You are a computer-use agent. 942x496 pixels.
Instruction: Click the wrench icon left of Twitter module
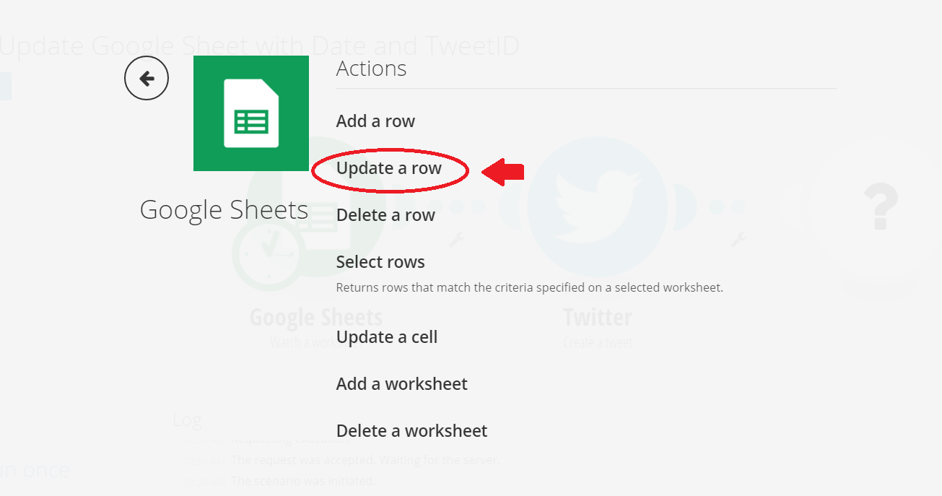pyautogui.click(x=457, y=240)
